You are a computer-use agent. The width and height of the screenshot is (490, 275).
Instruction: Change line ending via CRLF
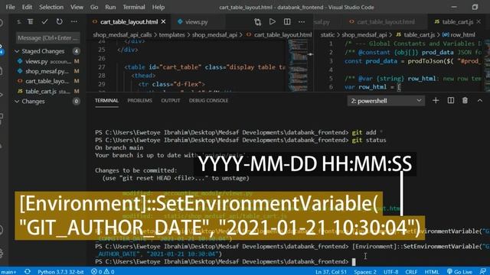coord(411,272)
